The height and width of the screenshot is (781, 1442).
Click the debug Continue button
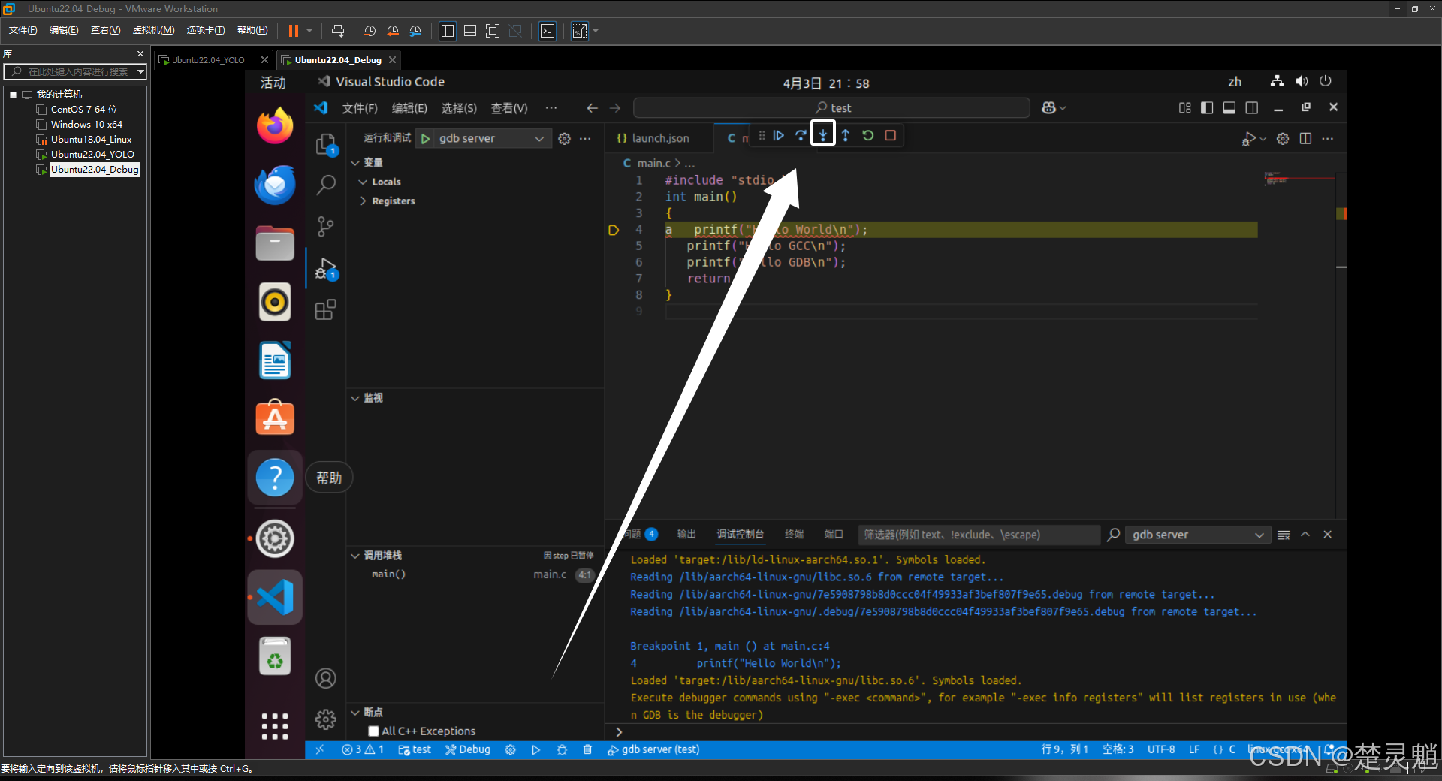tap(779, 136)
